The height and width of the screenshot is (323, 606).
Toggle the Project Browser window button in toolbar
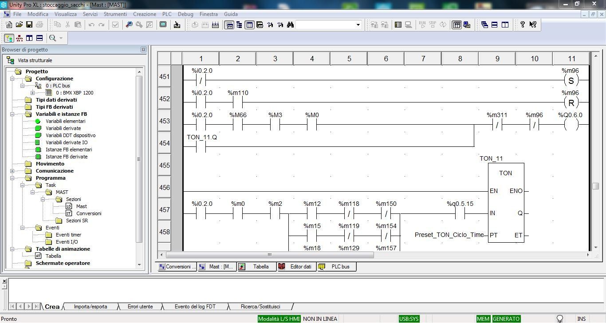point(229,25)
